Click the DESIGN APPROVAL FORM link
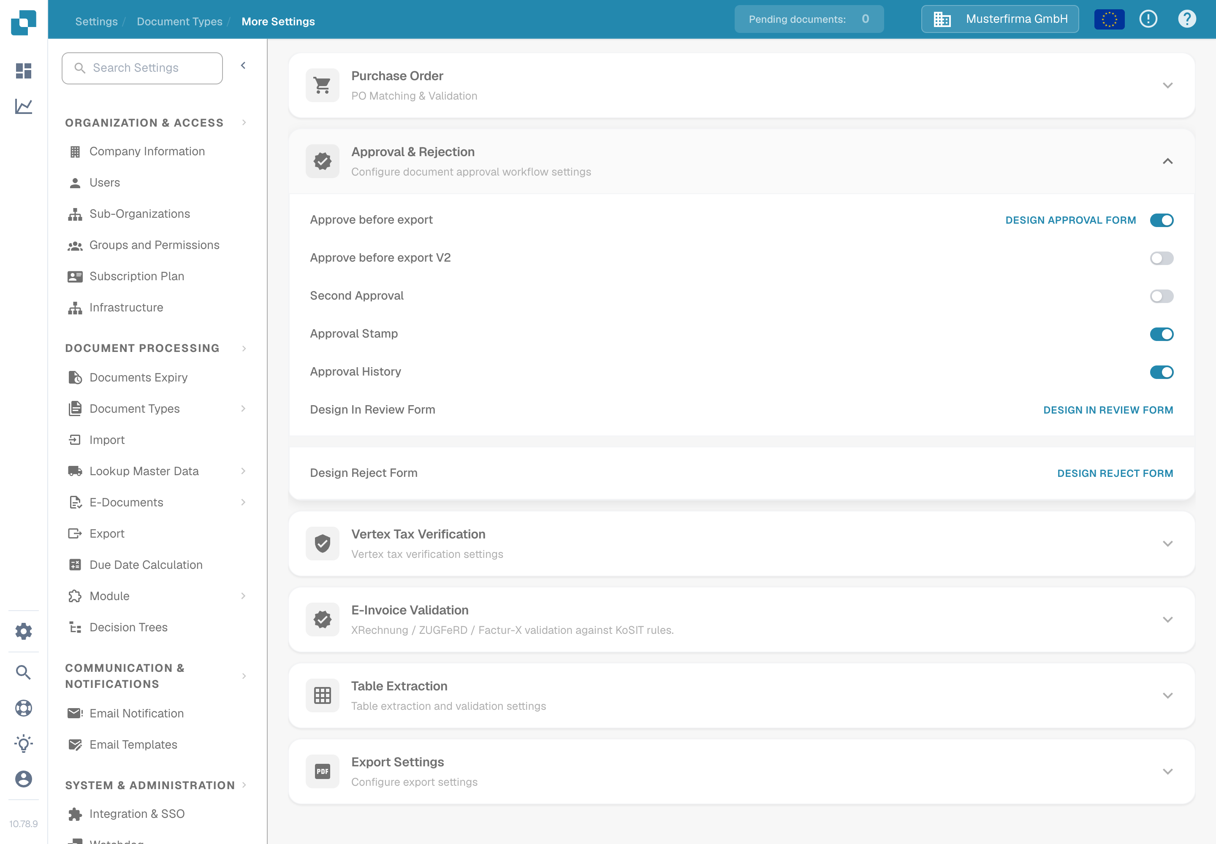 point(1070,220)
